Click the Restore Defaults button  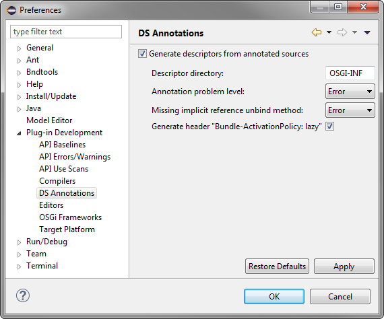pyautogui.click(x=277, y=266)
